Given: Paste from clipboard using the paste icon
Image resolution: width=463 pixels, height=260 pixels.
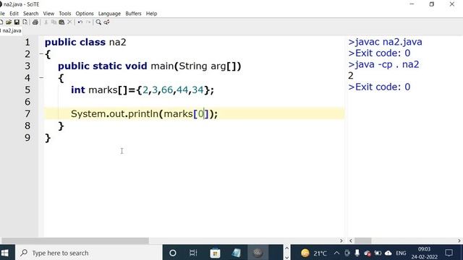Looking at the screenshot, I should 61,22.
